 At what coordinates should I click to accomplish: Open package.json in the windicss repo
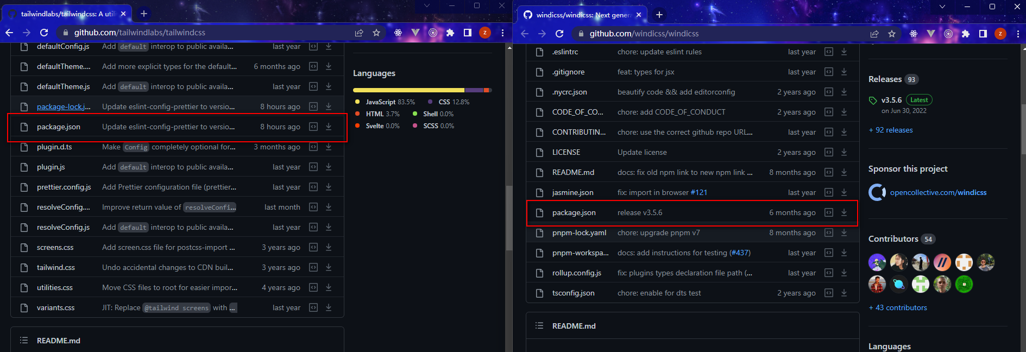574,212
